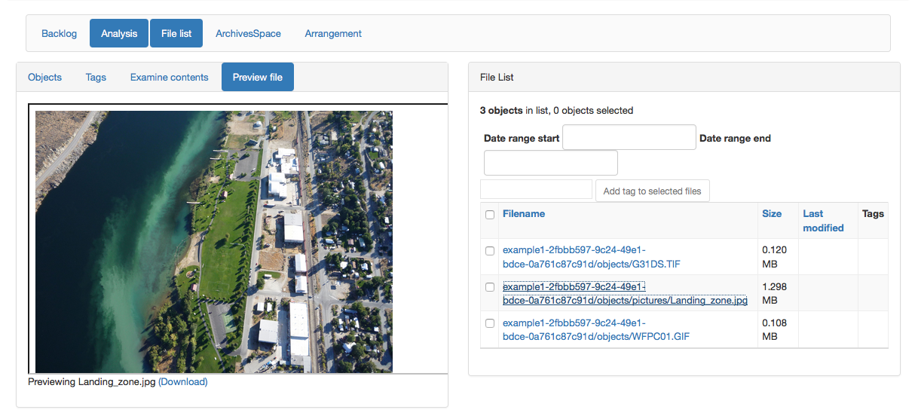Tick the checkbox for G31DS.TIF
915x419 pixels.
click(x=490, y=251)
